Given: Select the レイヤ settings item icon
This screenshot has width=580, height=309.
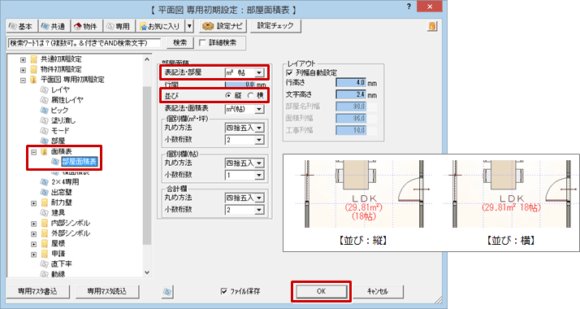Looking at the screenshot, I should [x=45, y=89].
